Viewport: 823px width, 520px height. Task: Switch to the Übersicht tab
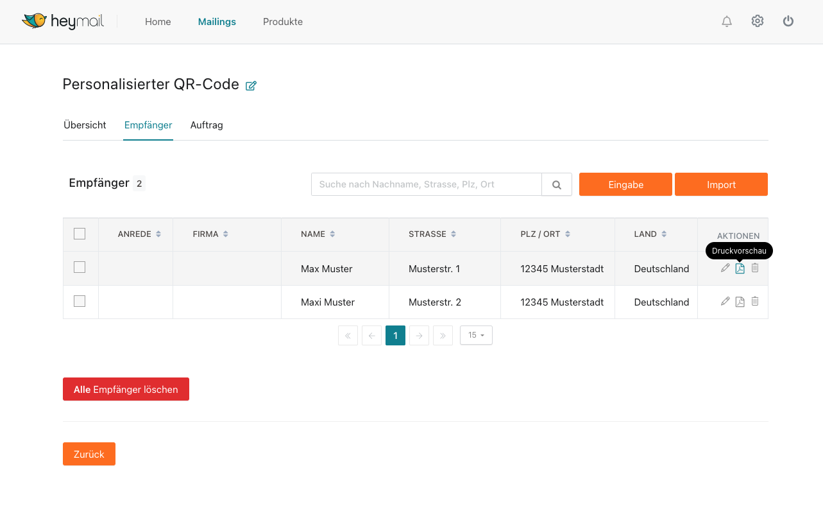(85, 125)
